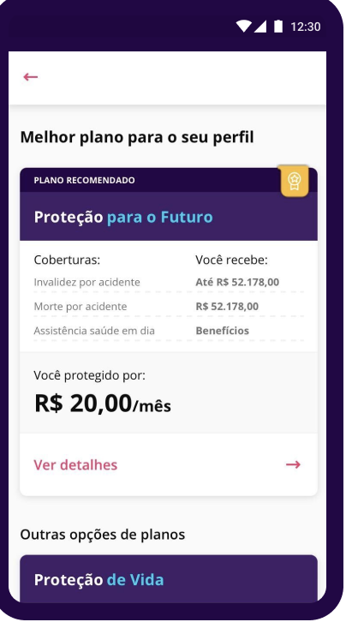Open Ver detalhes link
This screenshot has height=622, width=346.
point(75,464)
